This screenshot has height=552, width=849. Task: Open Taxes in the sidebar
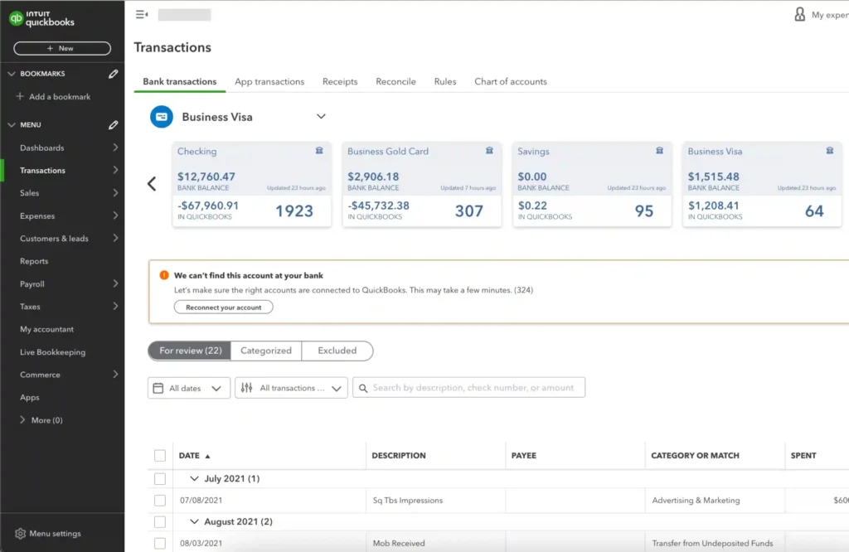(x=30, y=307)
